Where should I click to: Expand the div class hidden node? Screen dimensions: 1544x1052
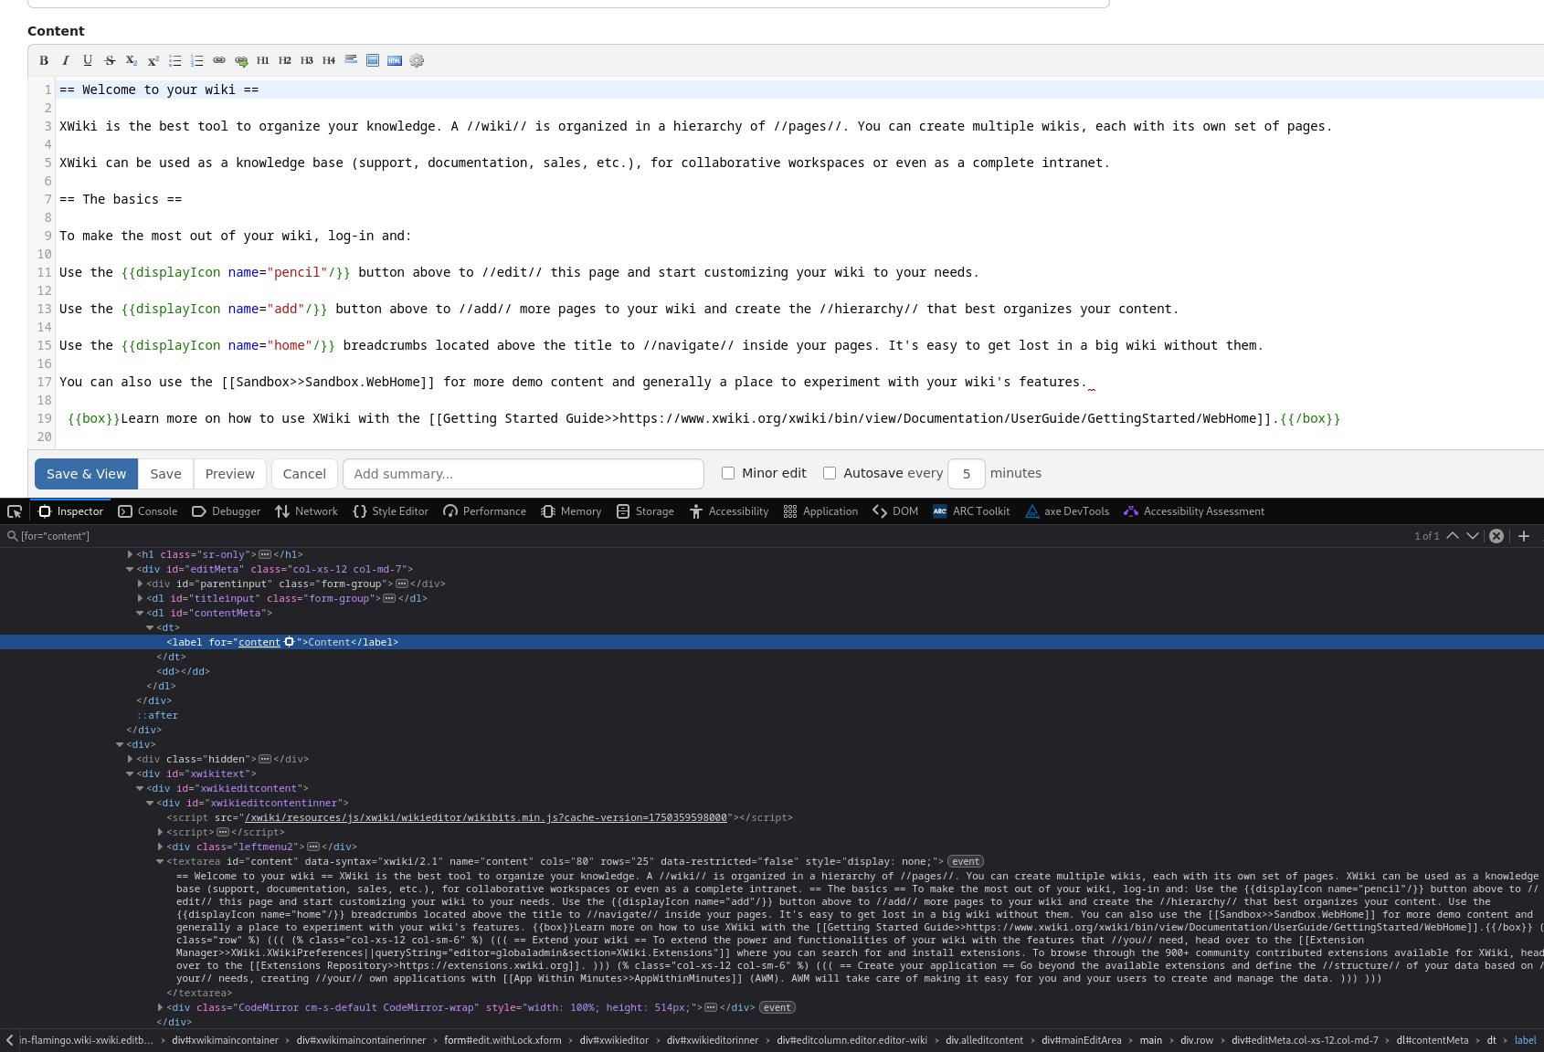click(x=130, y=759)
